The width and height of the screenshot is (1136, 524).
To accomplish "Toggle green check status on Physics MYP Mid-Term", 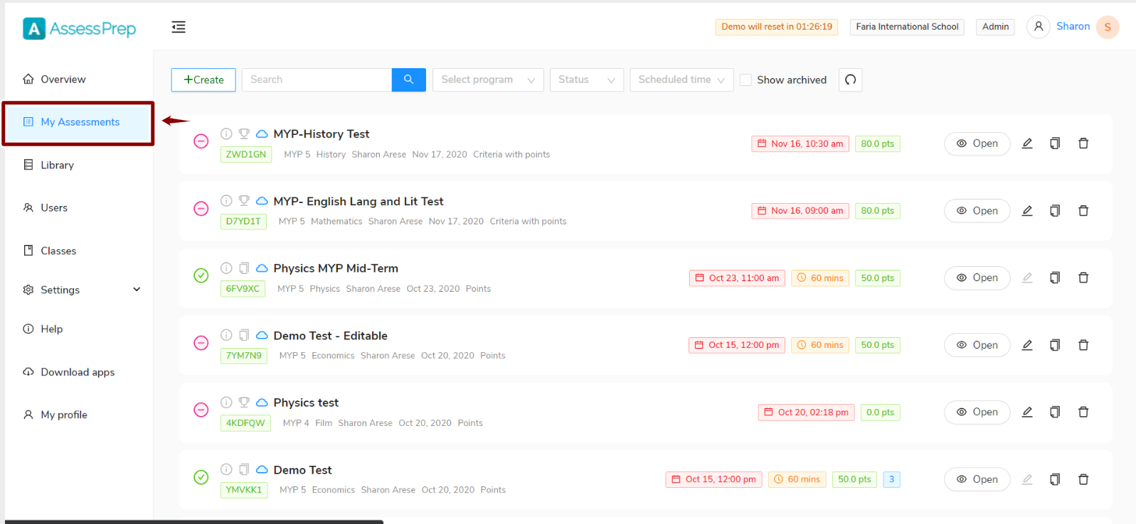I will click(x=201, y=275).
